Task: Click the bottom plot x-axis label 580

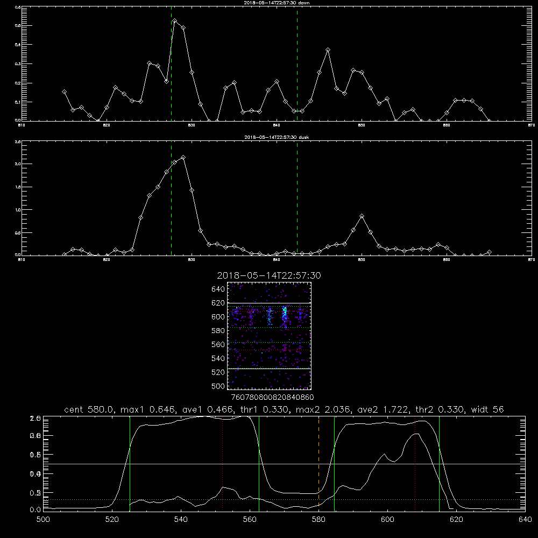Action: click(x=318, y=520)
